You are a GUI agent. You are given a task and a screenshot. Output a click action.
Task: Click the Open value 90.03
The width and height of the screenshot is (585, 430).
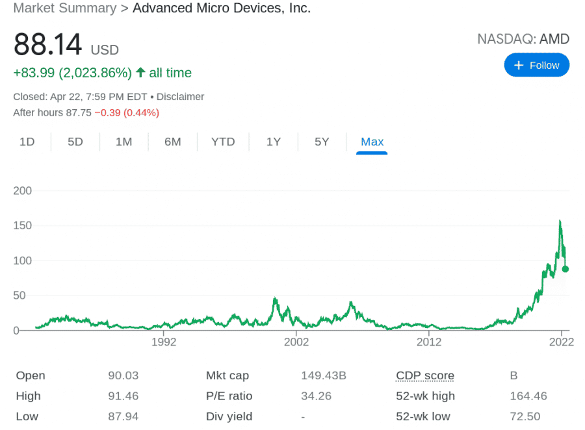coord(123,375)
